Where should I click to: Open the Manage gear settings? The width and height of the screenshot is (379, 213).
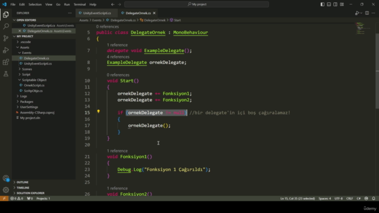(x=6, y=190)
